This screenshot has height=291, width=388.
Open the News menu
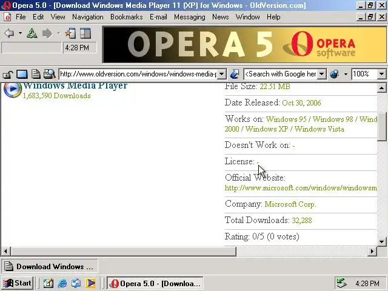220,17
